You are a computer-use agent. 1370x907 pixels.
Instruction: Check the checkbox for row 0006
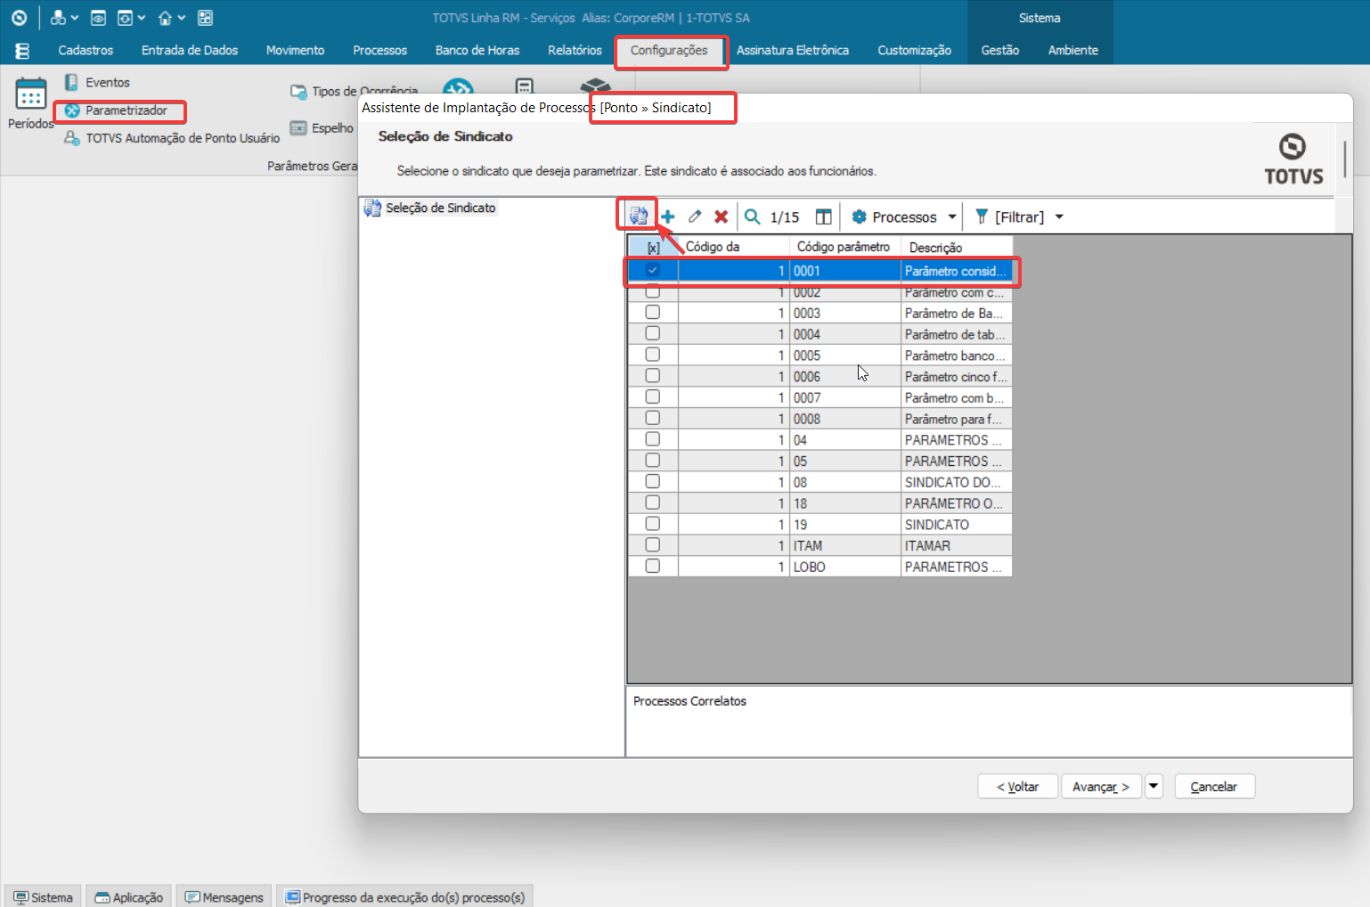[x=653, y=376]
